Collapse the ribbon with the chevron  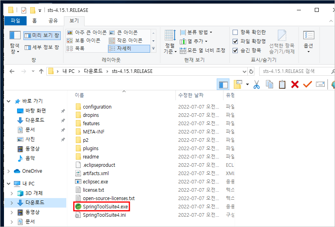[x=331, y=21]
